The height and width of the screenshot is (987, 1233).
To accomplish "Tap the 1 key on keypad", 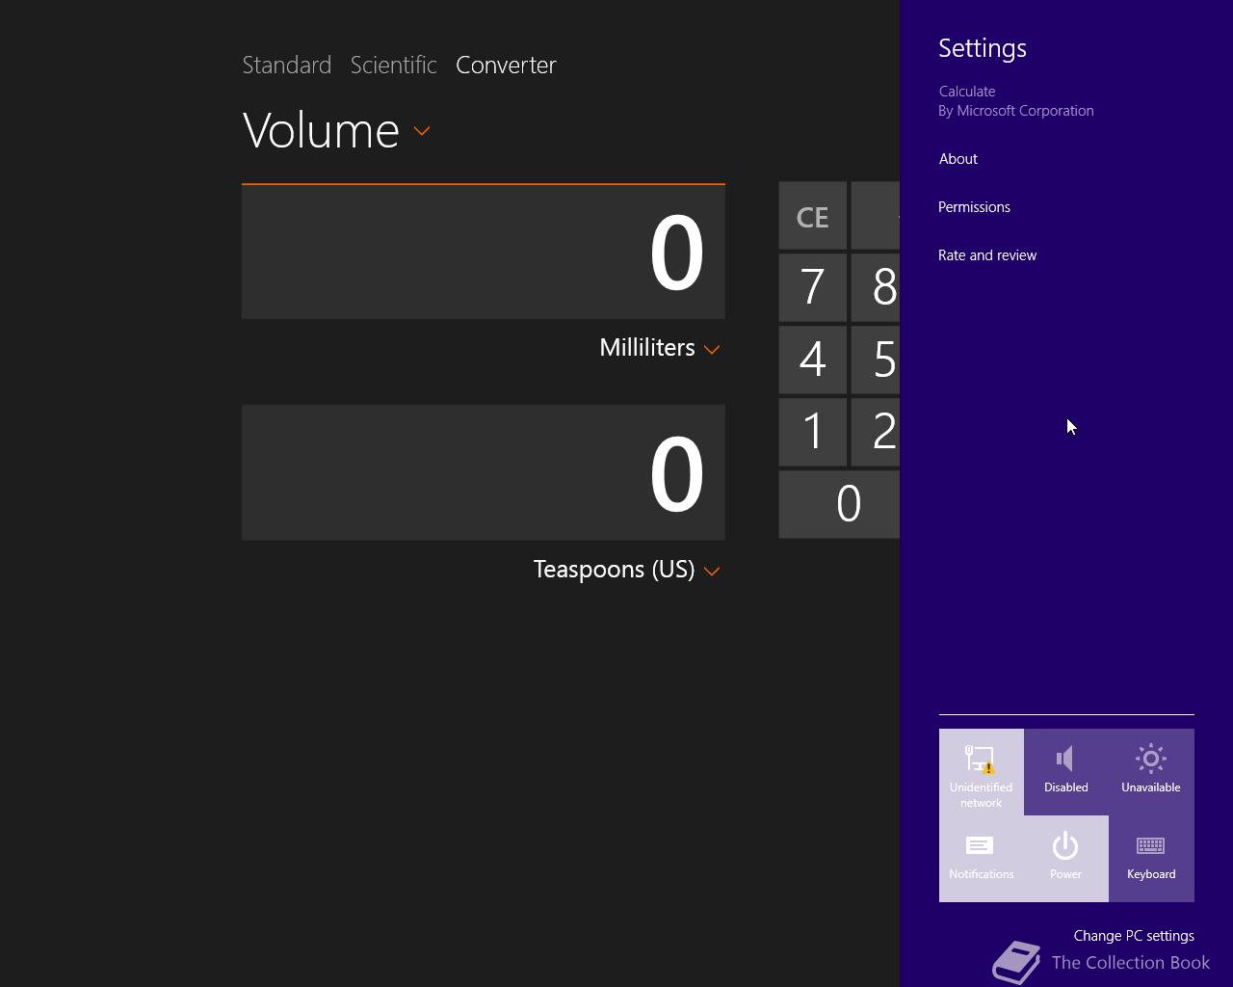I will tap(812, 432).
